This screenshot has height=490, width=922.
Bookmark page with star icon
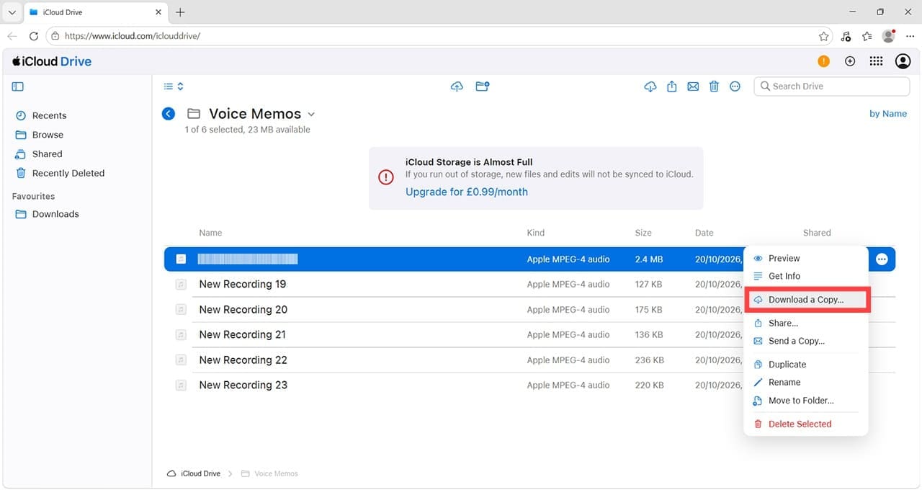823,36
